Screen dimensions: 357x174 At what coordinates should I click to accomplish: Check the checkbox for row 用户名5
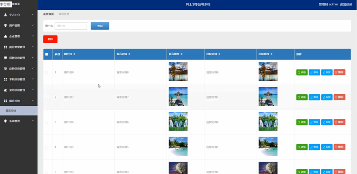(47, 147)
